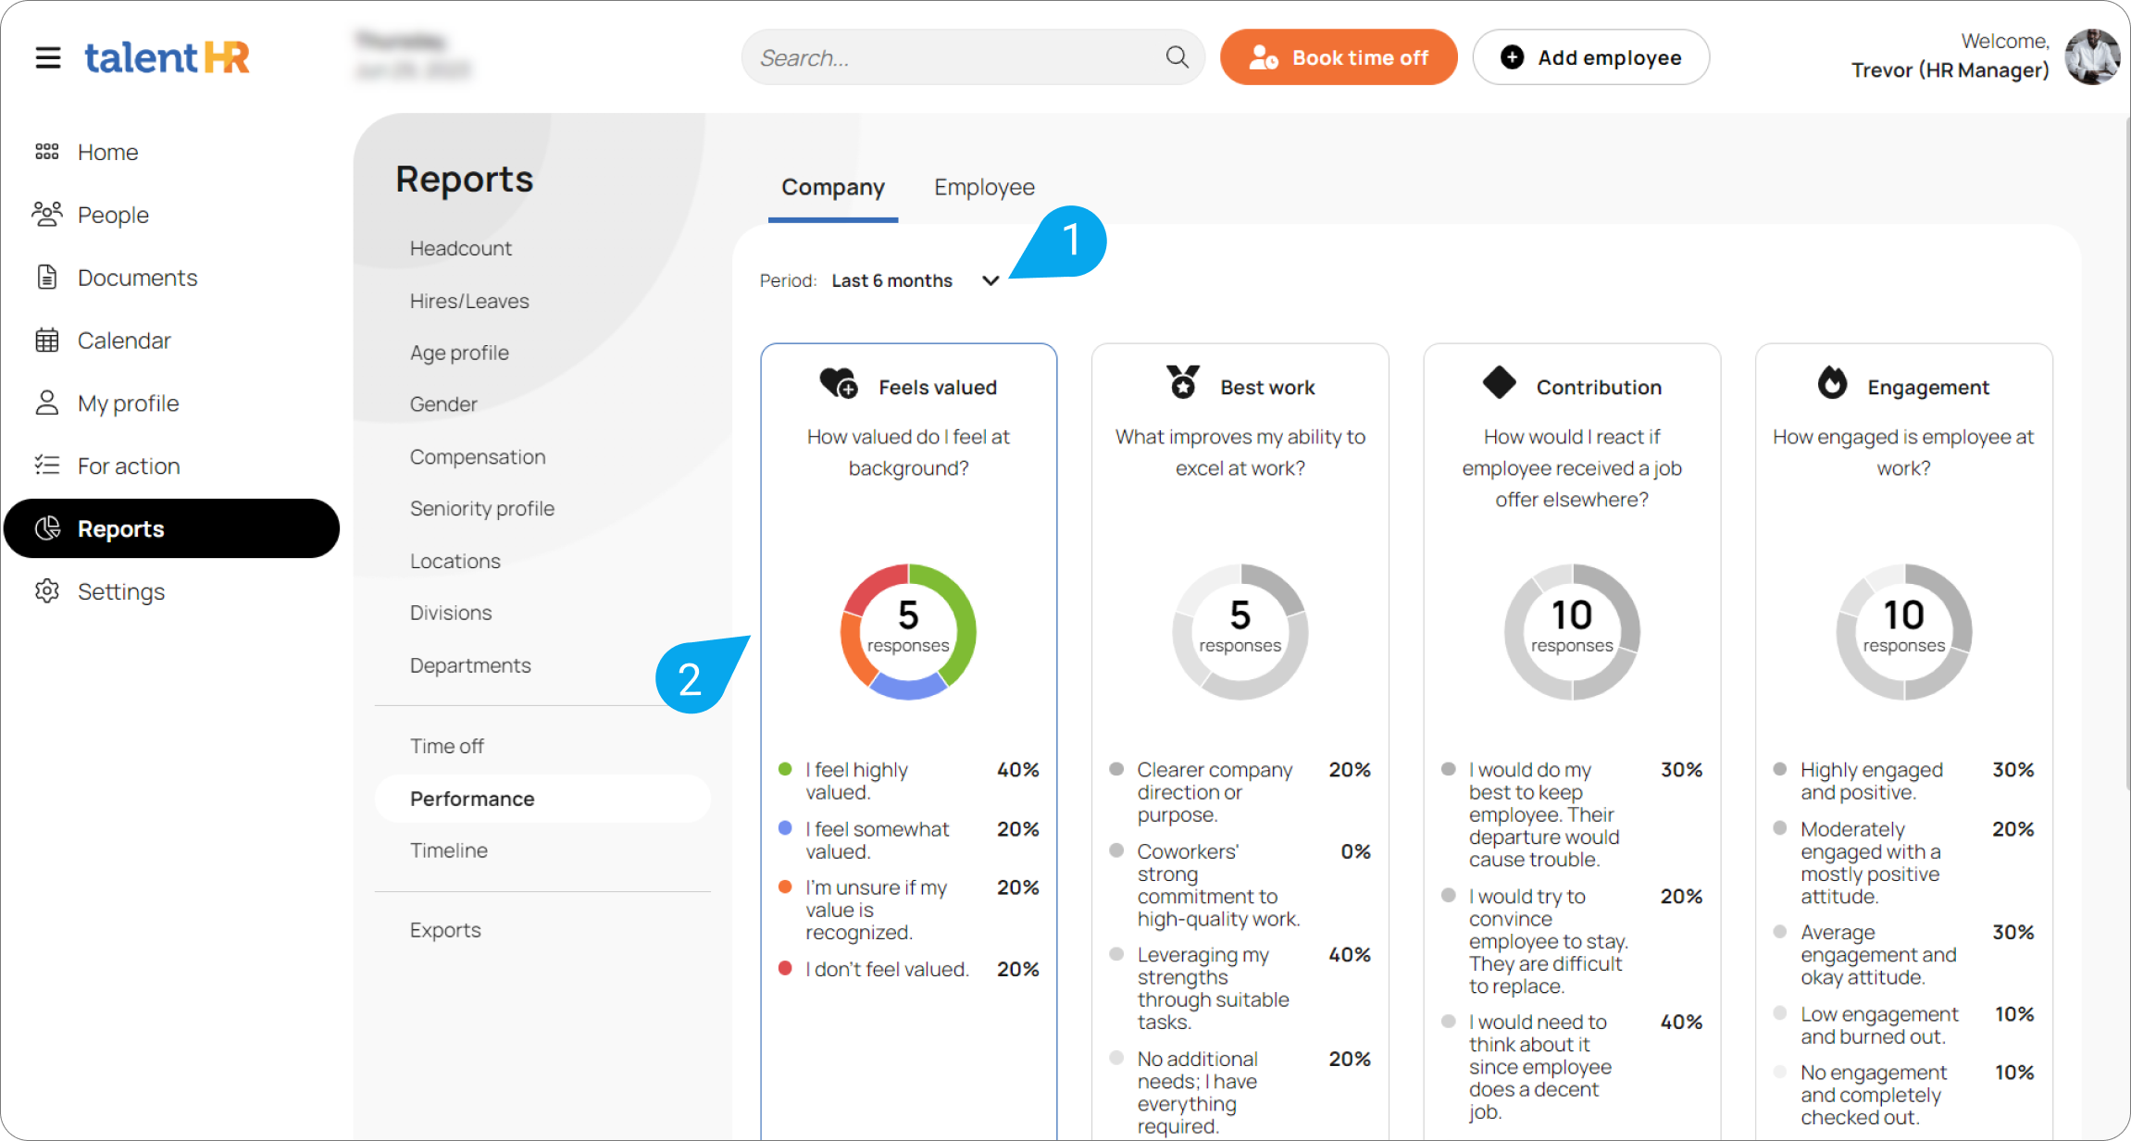2131x1141 pixels.
Task: Click the People group icon
Action: 46,215
